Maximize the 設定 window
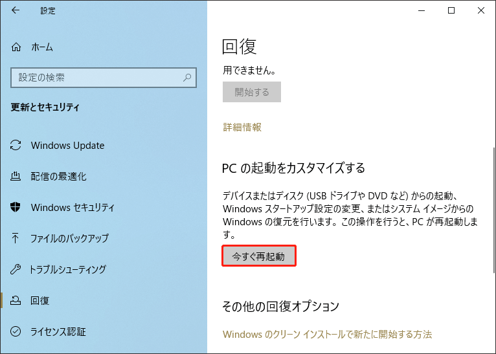The image size is (496, 354). coord(451,10)
